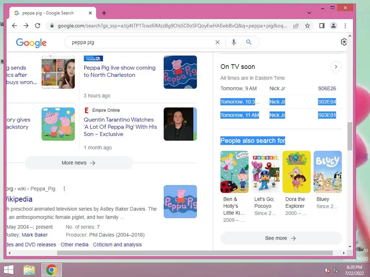Submit search with the magnifier icon
Viewport: 370px width, 277px height.
pos(249,42)
